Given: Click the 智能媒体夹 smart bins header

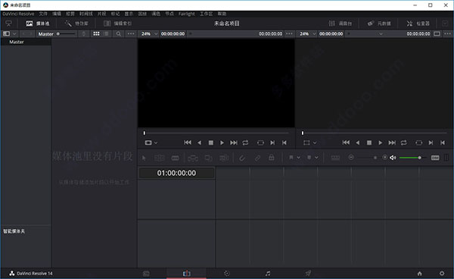Looking at the screenshot, I should click(14, 231).
